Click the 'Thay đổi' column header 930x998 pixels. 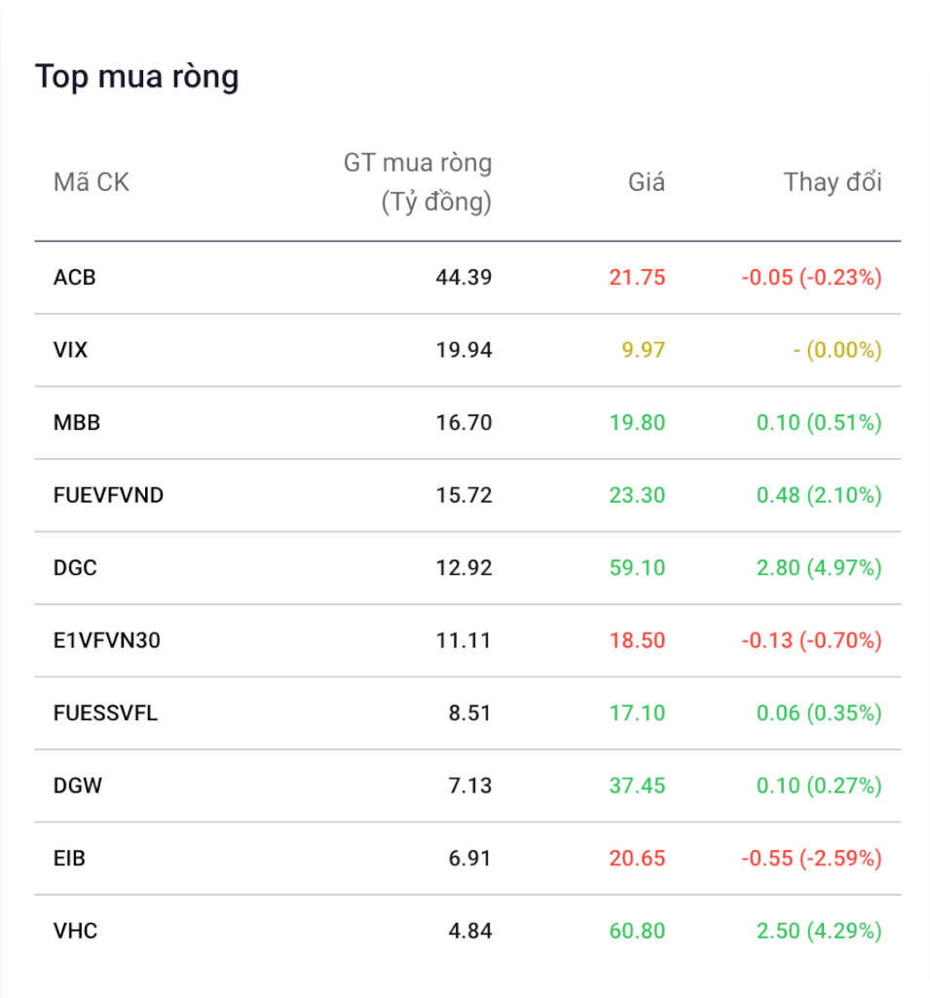pyautogui.click(x=833, y=182)
